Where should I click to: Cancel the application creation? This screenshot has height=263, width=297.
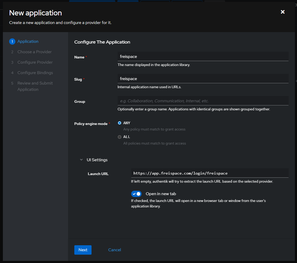114,250
